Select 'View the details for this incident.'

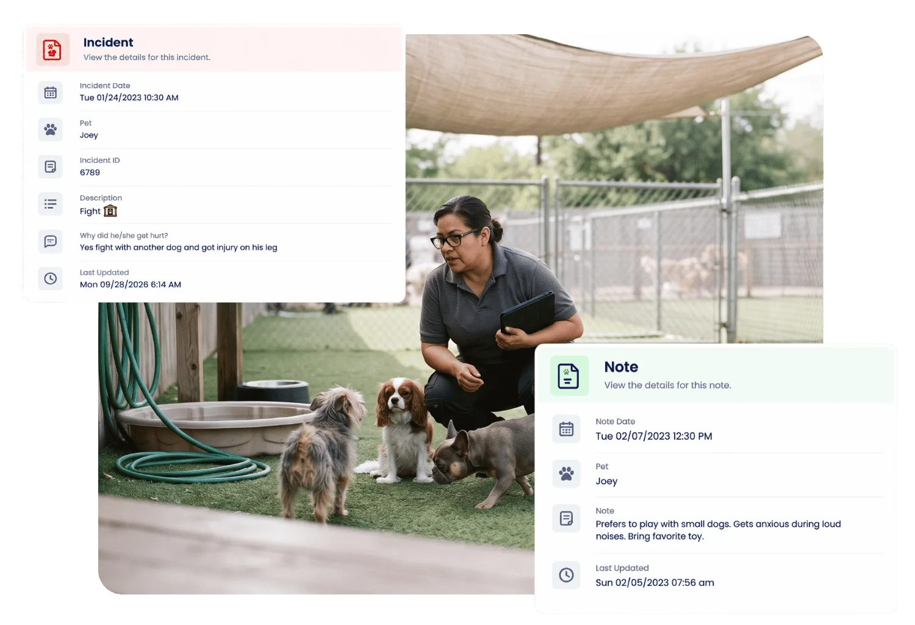[x=147, y=57]
